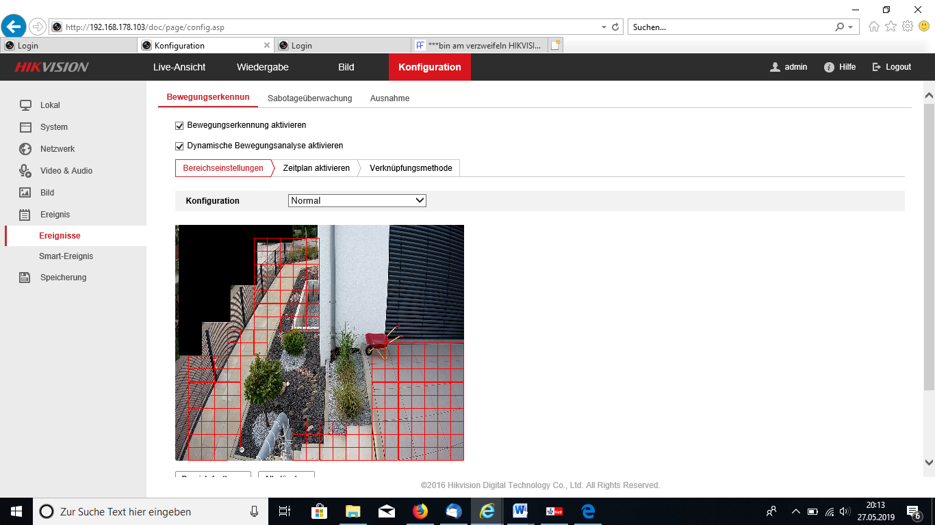
Task: Open Firefox from the Windows taskbar
Action: tap(420, 511)
